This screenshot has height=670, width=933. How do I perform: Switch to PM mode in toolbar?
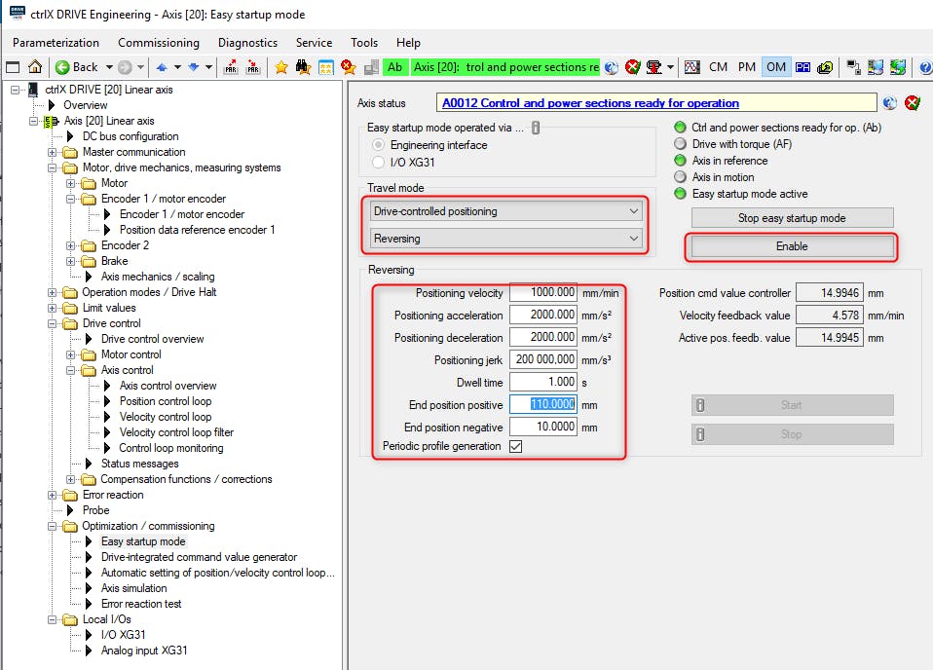click(x=747, y=67)
